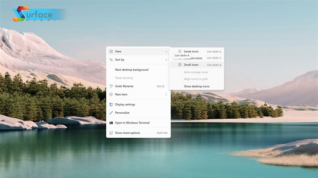318x178 pixels.
Task: Click the Sort by arrows icon
Action: click(x=111, y=60)
